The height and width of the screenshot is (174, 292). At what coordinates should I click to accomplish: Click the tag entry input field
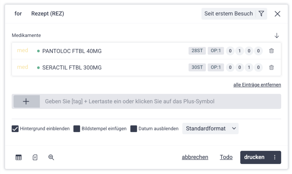[160, 101]
